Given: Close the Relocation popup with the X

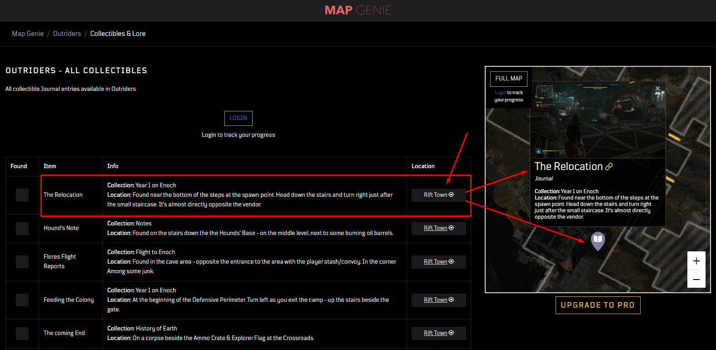Looking at the screenshot, I should click(x=657, y=89).
